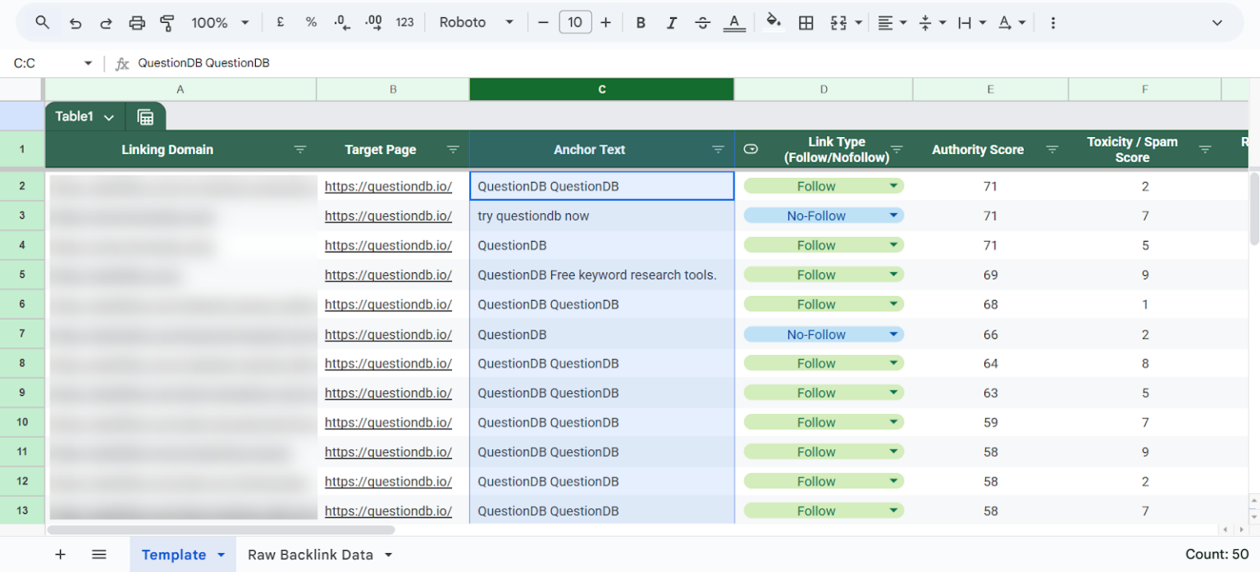The image size is (1260, 572).
Task: Toggle bold formatting
Action: 641,22
